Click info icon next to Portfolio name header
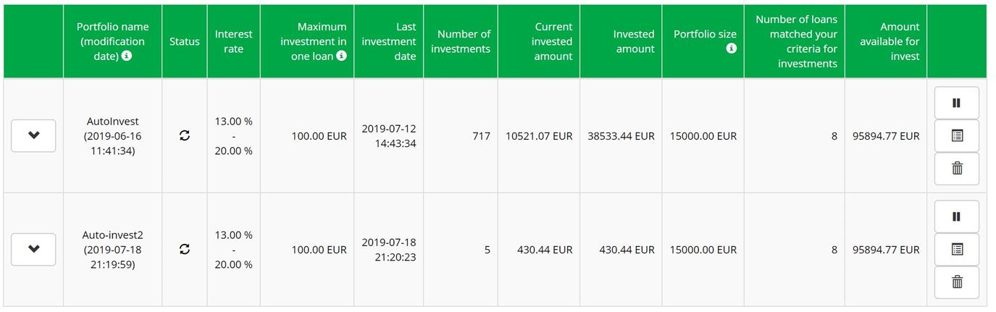This screenshot has height=312, width=996. coord(127,56)
